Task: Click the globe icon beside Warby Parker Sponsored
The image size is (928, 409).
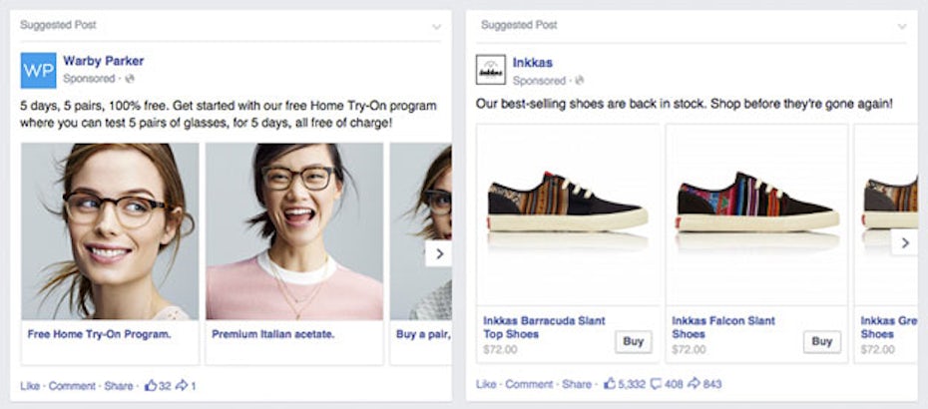Action: 130,79
